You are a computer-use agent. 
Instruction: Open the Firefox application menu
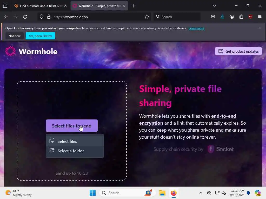pos(260,17)
